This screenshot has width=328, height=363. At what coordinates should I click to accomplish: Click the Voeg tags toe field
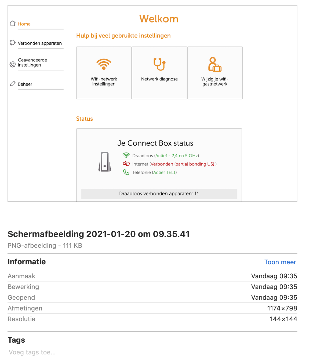tap(32, 352)
